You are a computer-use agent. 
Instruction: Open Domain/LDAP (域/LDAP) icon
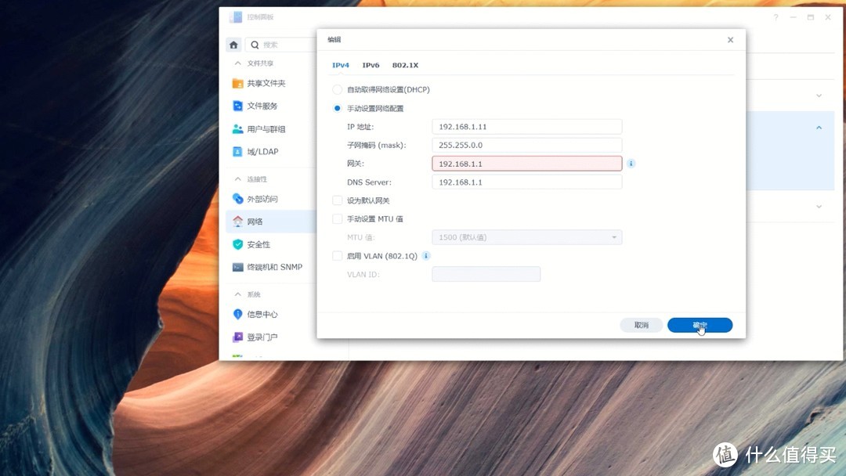pos(237,151)
